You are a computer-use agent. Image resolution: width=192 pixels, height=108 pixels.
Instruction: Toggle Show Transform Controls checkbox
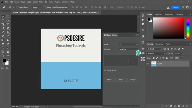click(x=45, y=7)
